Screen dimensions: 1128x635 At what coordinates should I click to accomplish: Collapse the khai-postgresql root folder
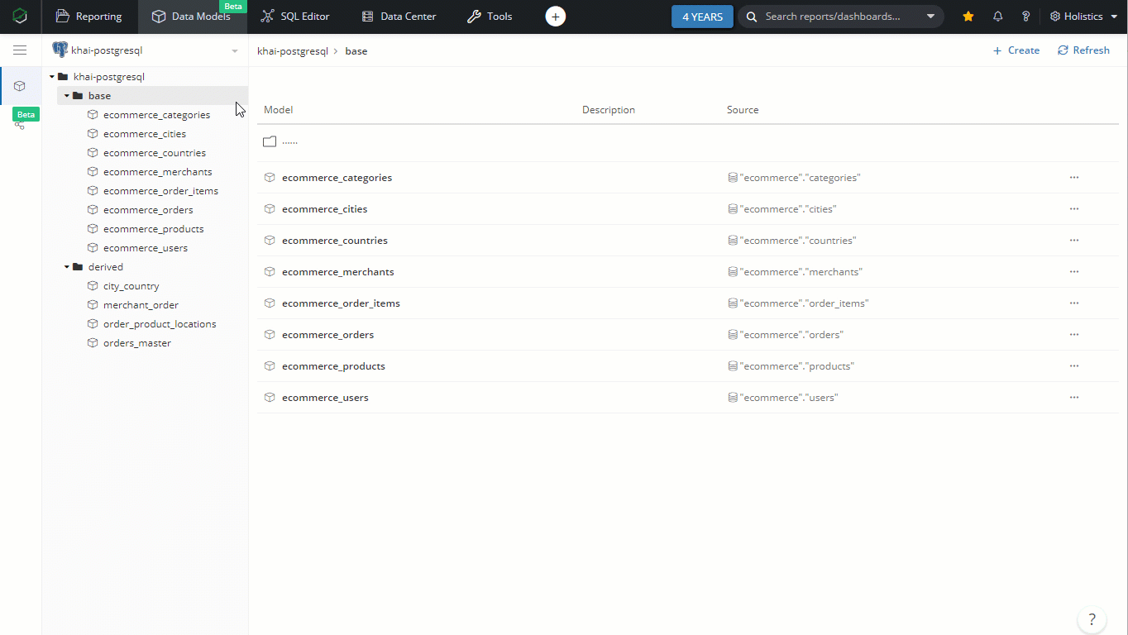click(x=52, y=77)
